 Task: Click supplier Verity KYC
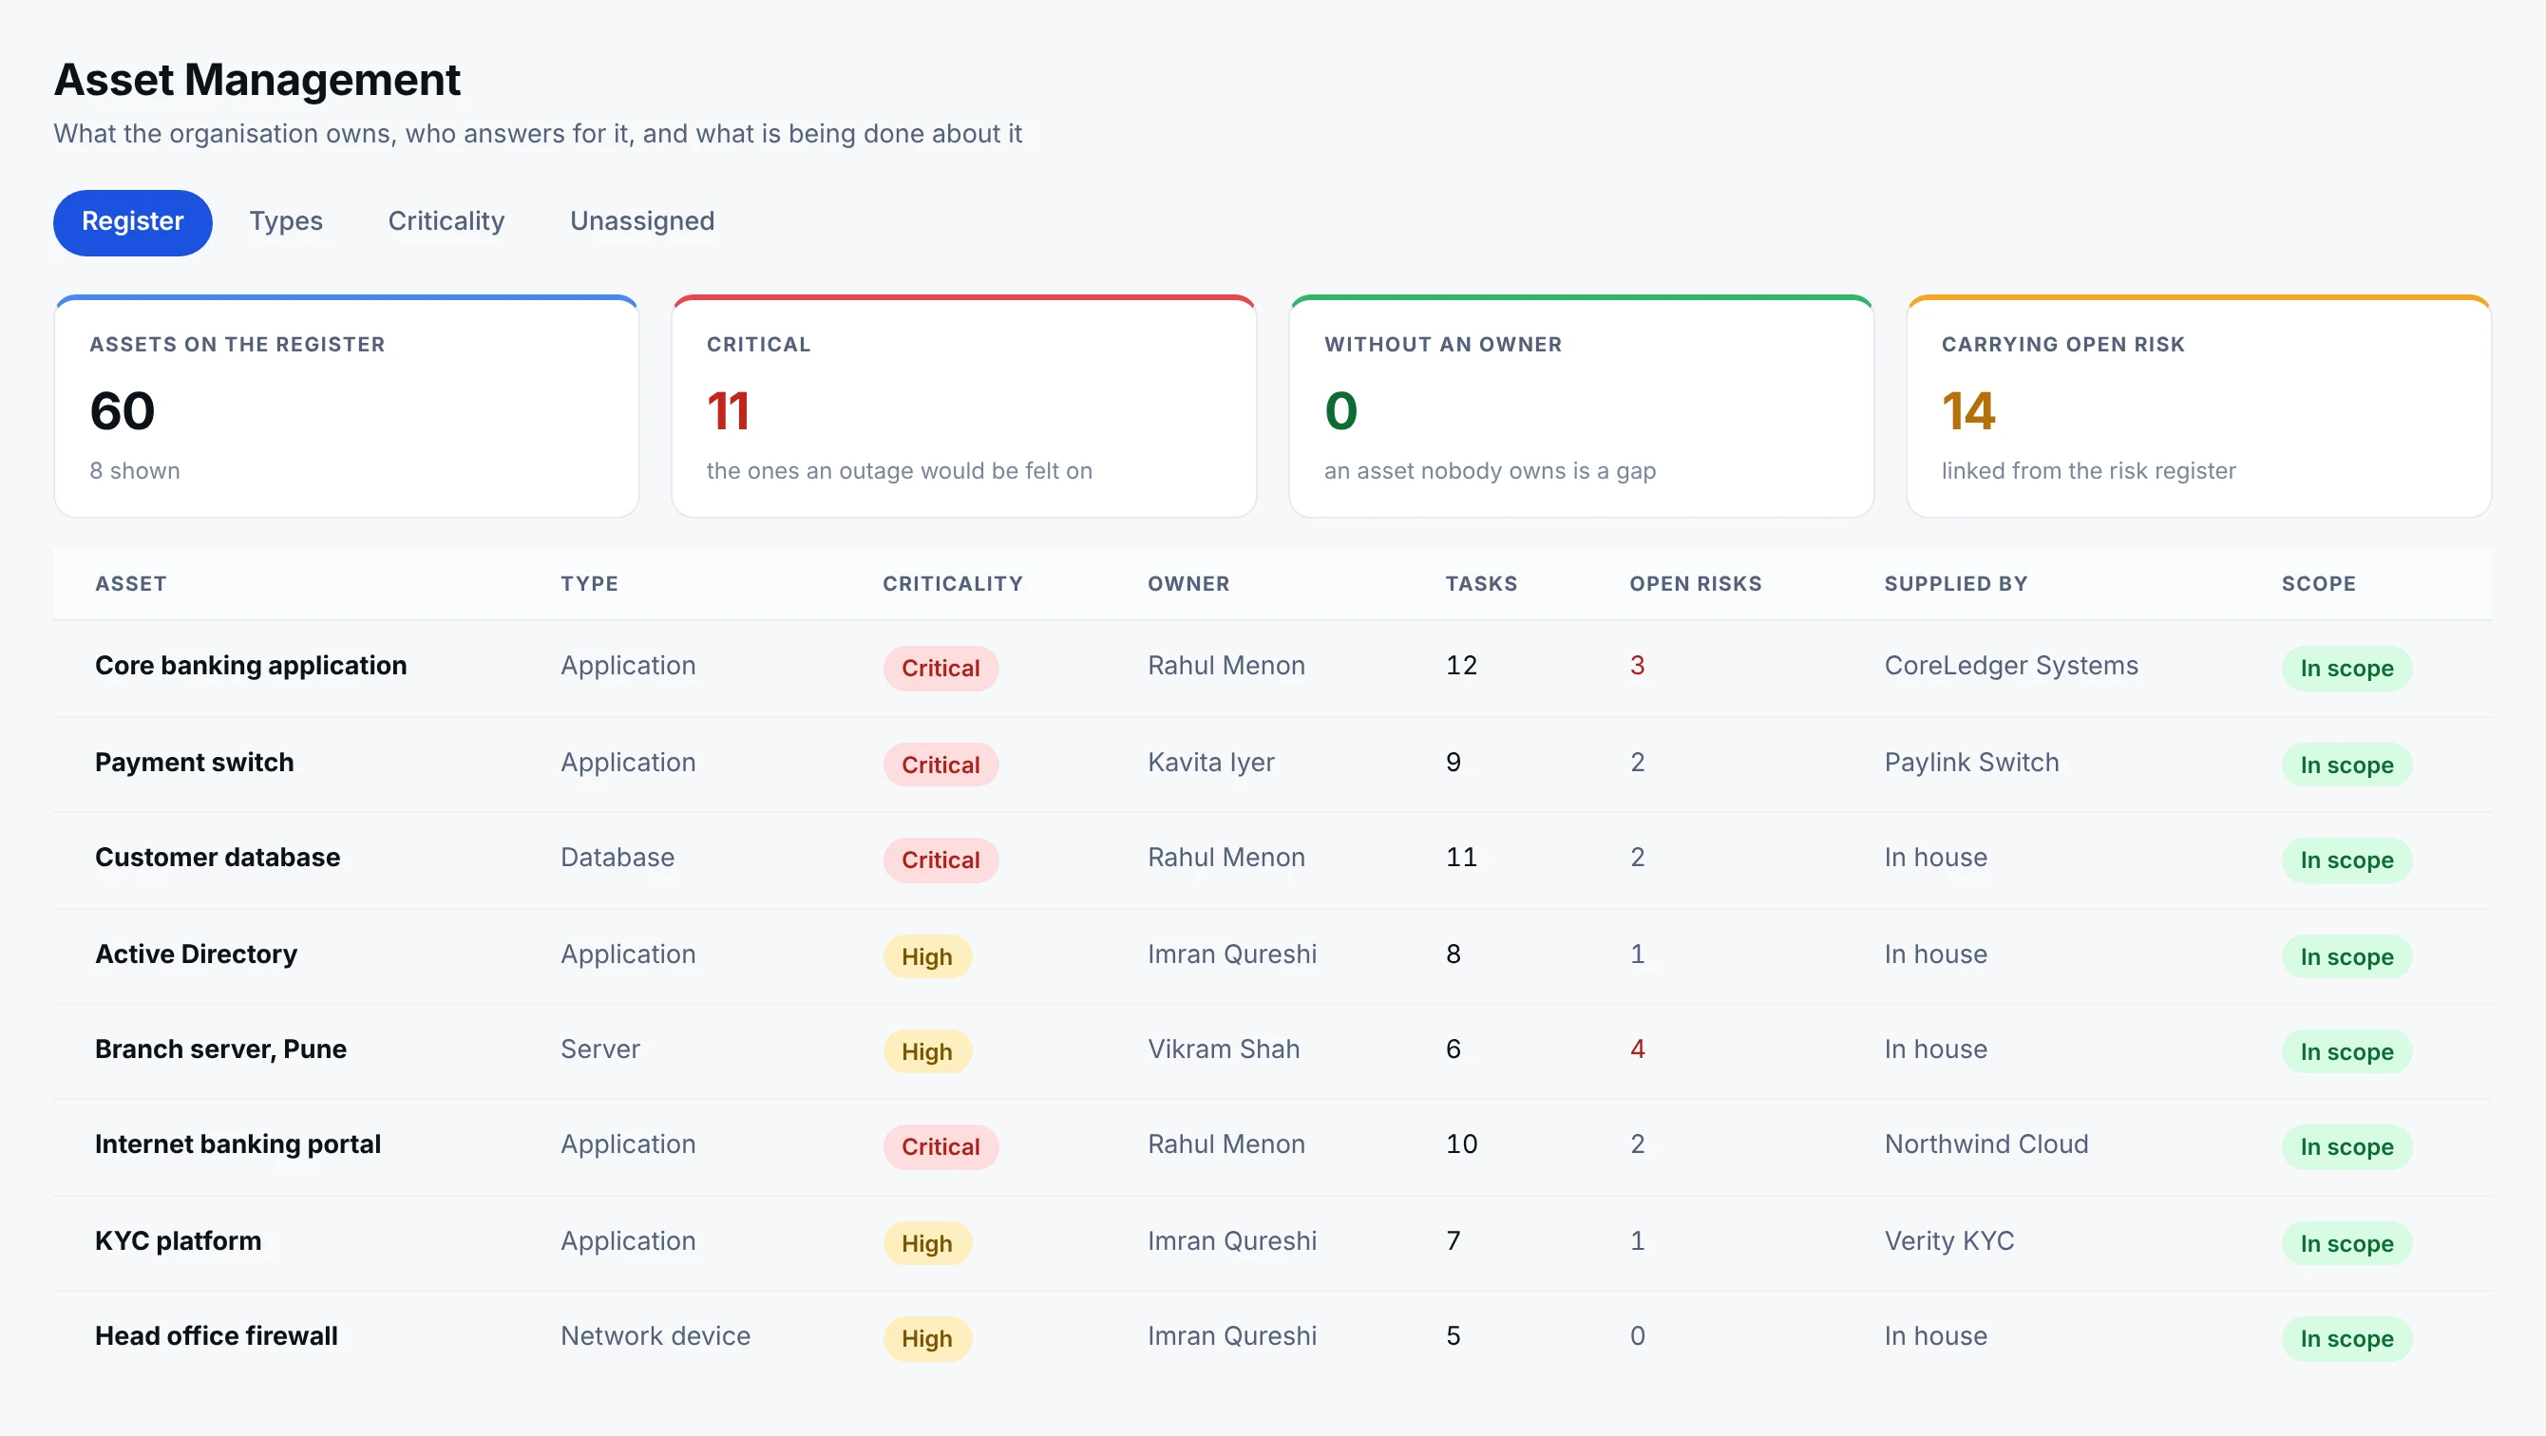[x=1949, y=1241]
